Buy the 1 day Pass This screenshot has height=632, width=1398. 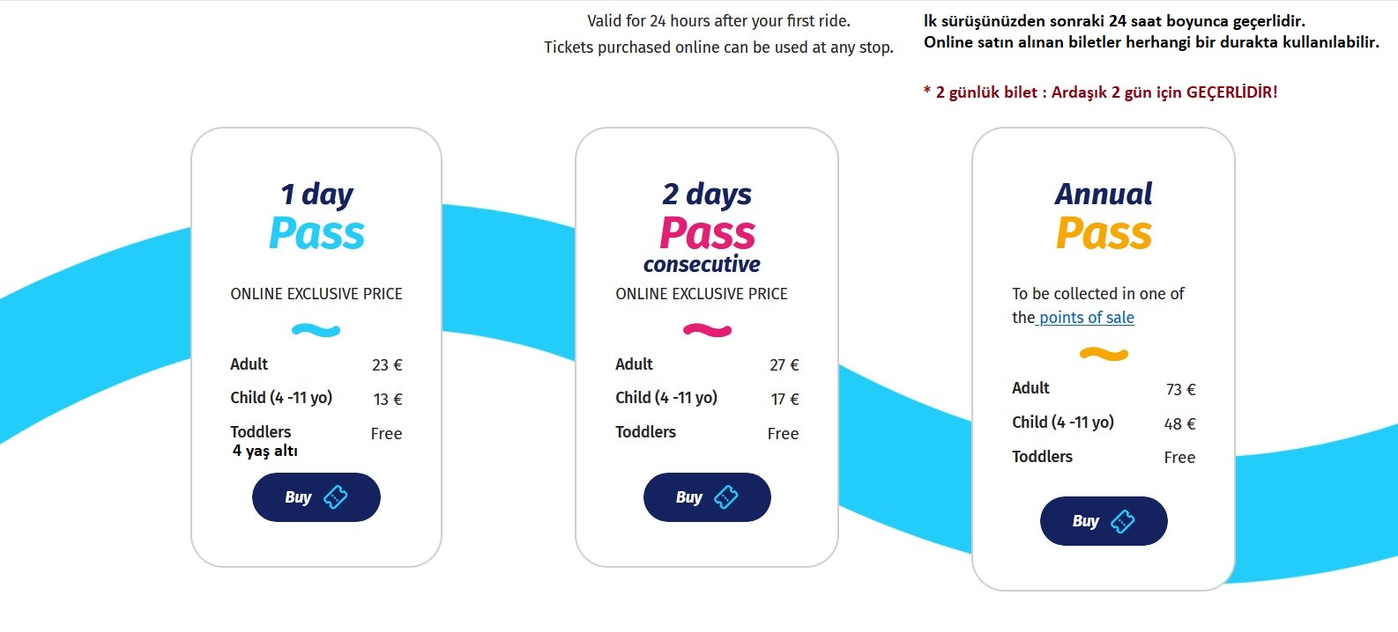316,497
